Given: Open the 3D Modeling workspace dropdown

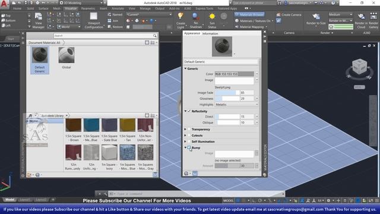Looking at the screenshot, I should tap(81, 3).
